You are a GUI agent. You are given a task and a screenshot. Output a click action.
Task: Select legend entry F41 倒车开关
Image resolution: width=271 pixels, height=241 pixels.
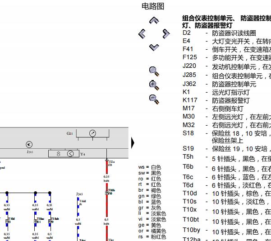coord(227,49)
